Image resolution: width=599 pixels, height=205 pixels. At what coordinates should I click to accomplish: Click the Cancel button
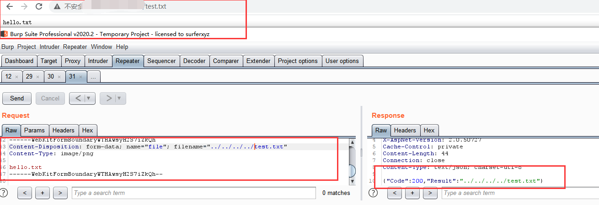click(x=50, y=98)
